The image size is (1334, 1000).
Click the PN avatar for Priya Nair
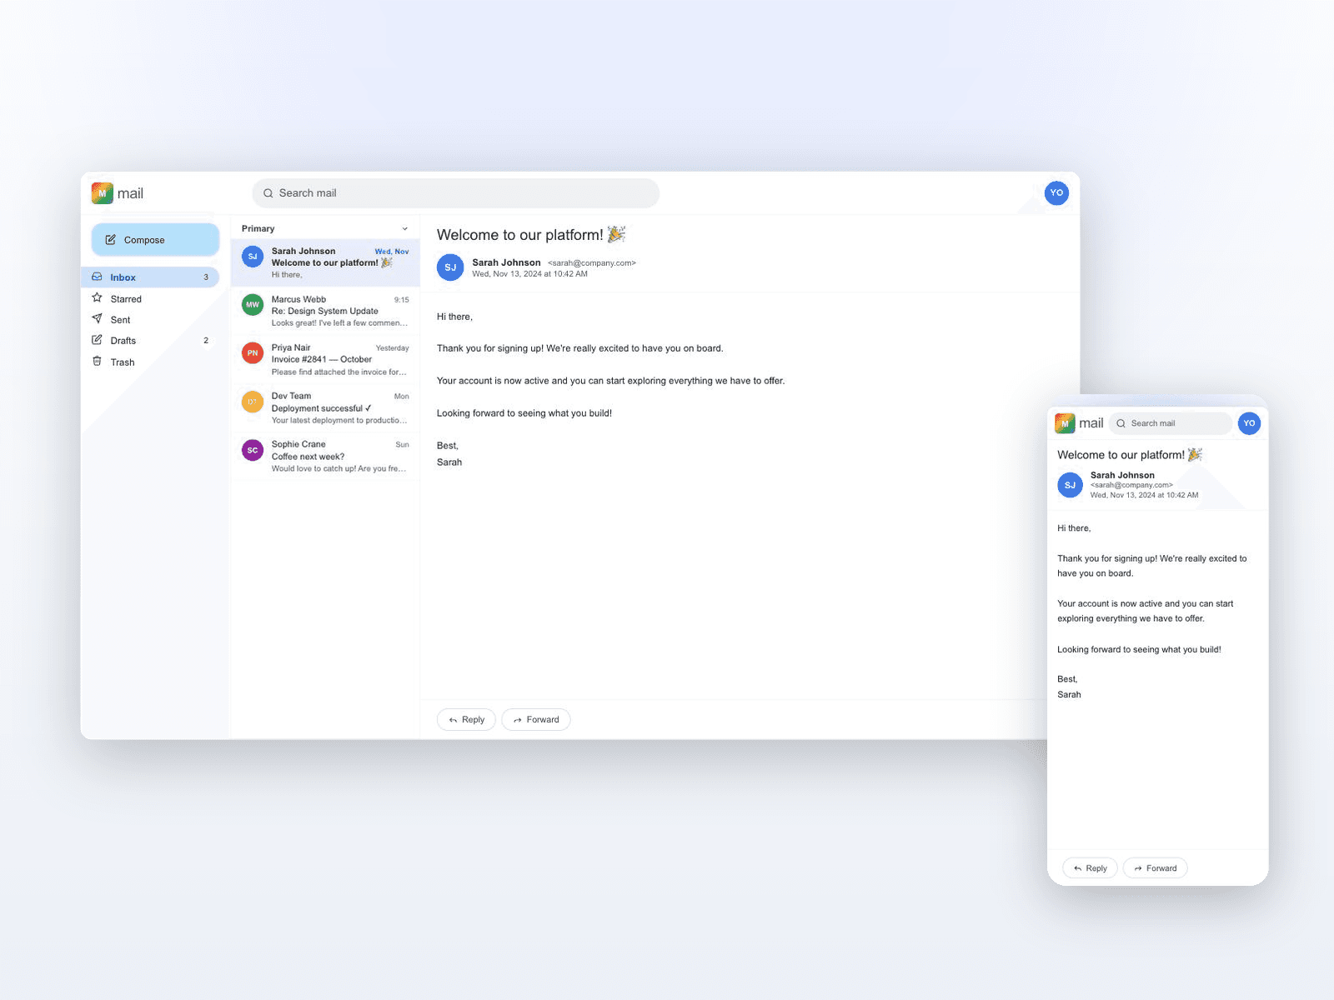(x=253, y=353)
